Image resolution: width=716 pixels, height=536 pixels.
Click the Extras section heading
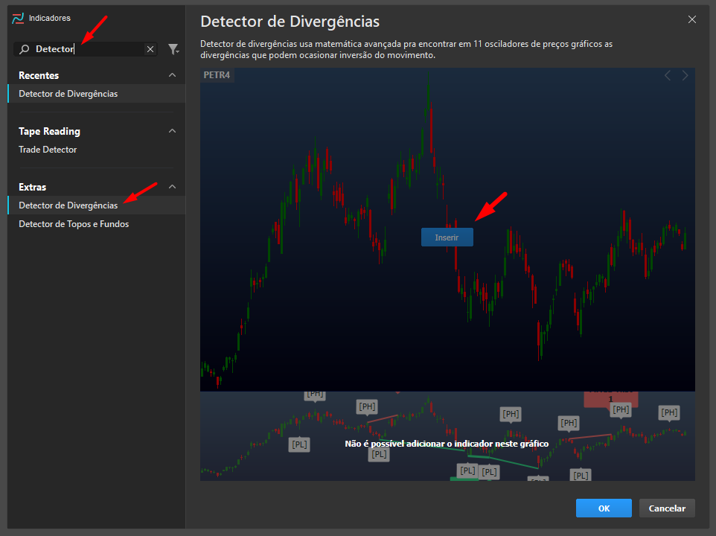point(33,187)
